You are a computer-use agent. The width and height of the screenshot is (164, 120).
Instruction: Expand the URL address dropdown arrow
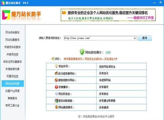(x=135, y=38)
